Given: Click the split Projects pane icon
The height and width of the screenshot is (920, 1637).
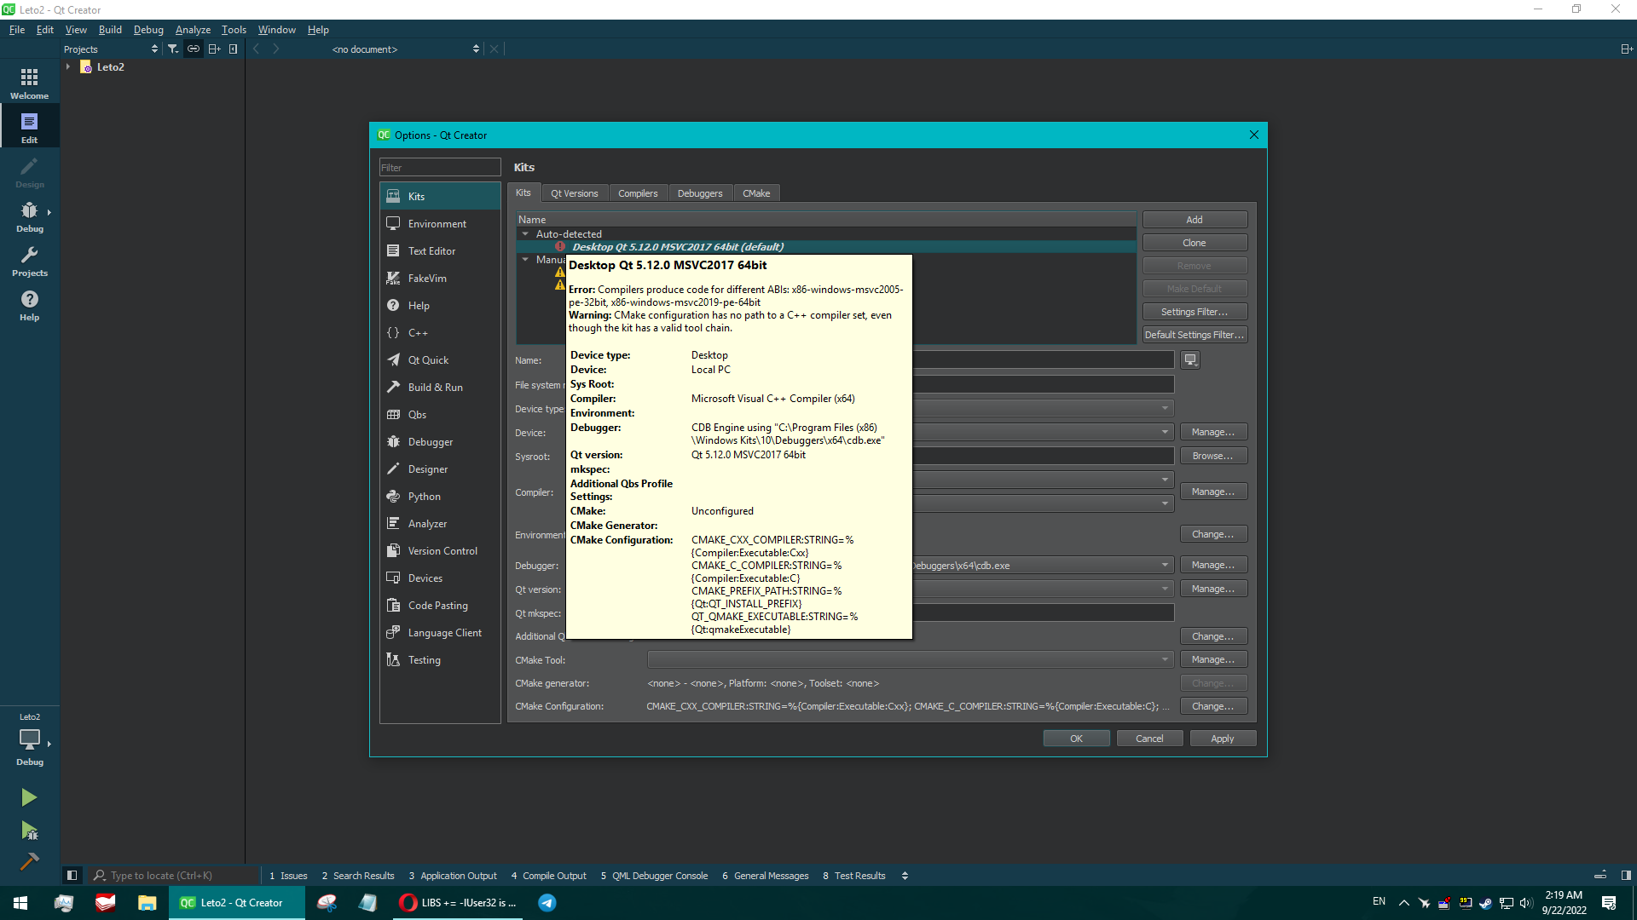Looking at the screenshot, I should tap(214, 49).
